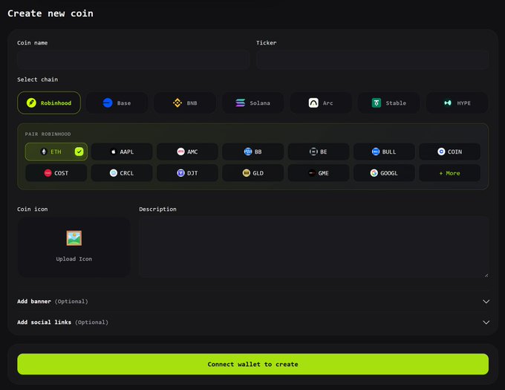Choose BB as the pair token
The width and height of the screenshot is (505, 390).
click(252, 152)
